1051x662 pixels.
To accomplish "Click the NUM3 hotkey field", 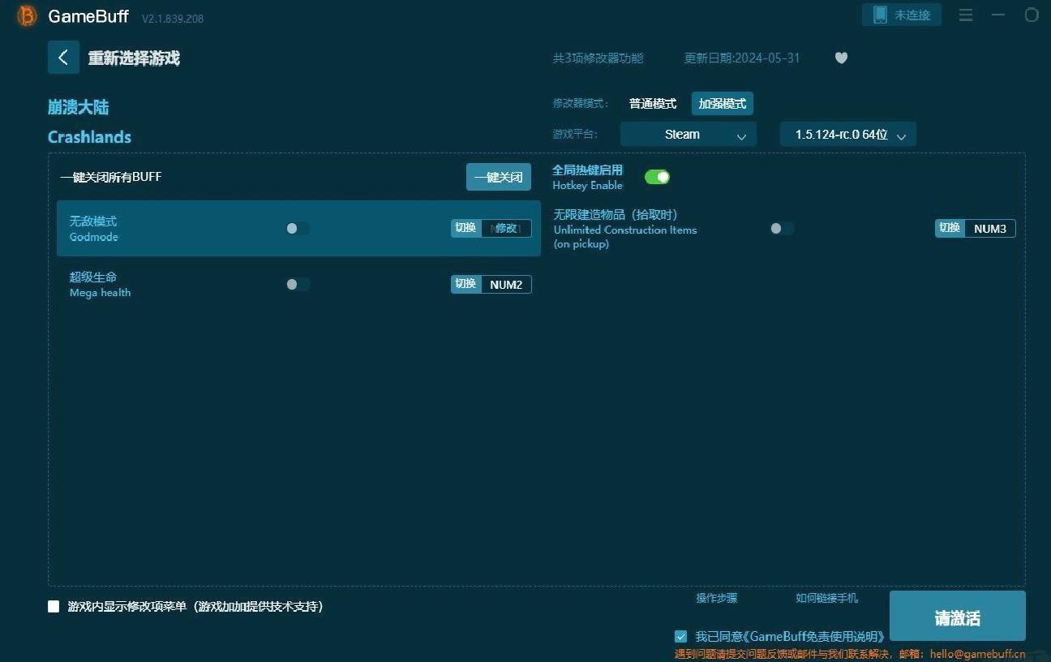I will [x=990, y=229].
